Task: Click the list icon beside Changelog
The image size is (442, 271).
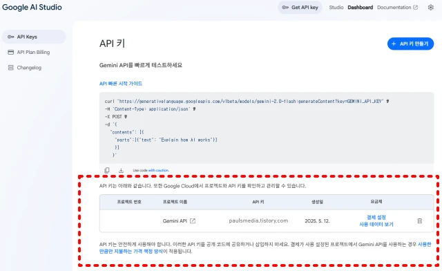Action: [x=11, y=68]
